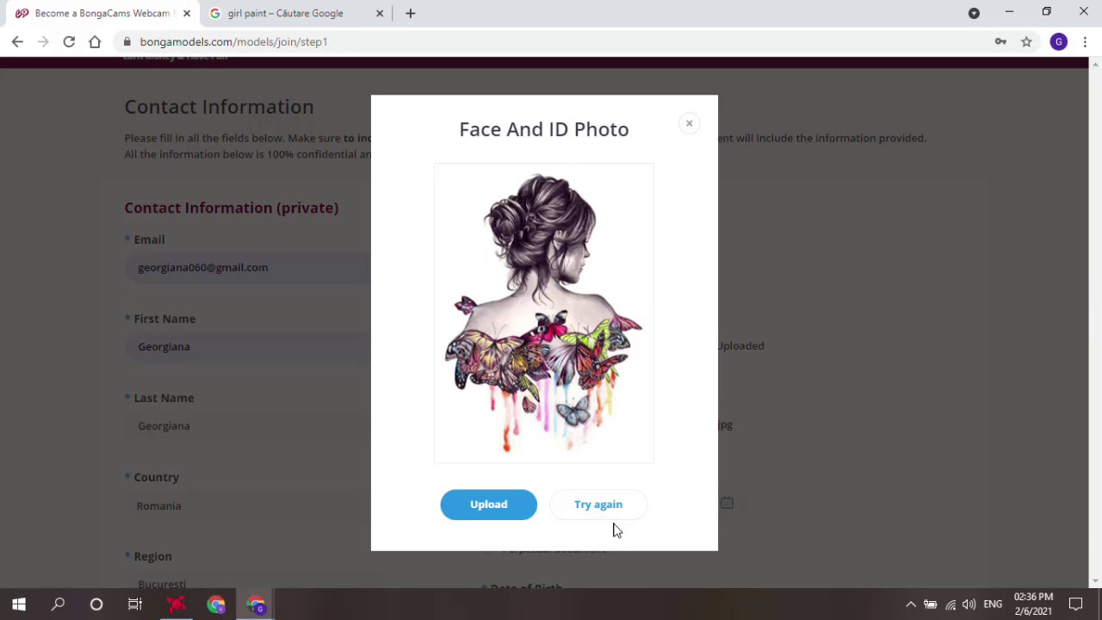Close the Face And ID Photo dialog

pyautogui.click(x=689, y=123)
